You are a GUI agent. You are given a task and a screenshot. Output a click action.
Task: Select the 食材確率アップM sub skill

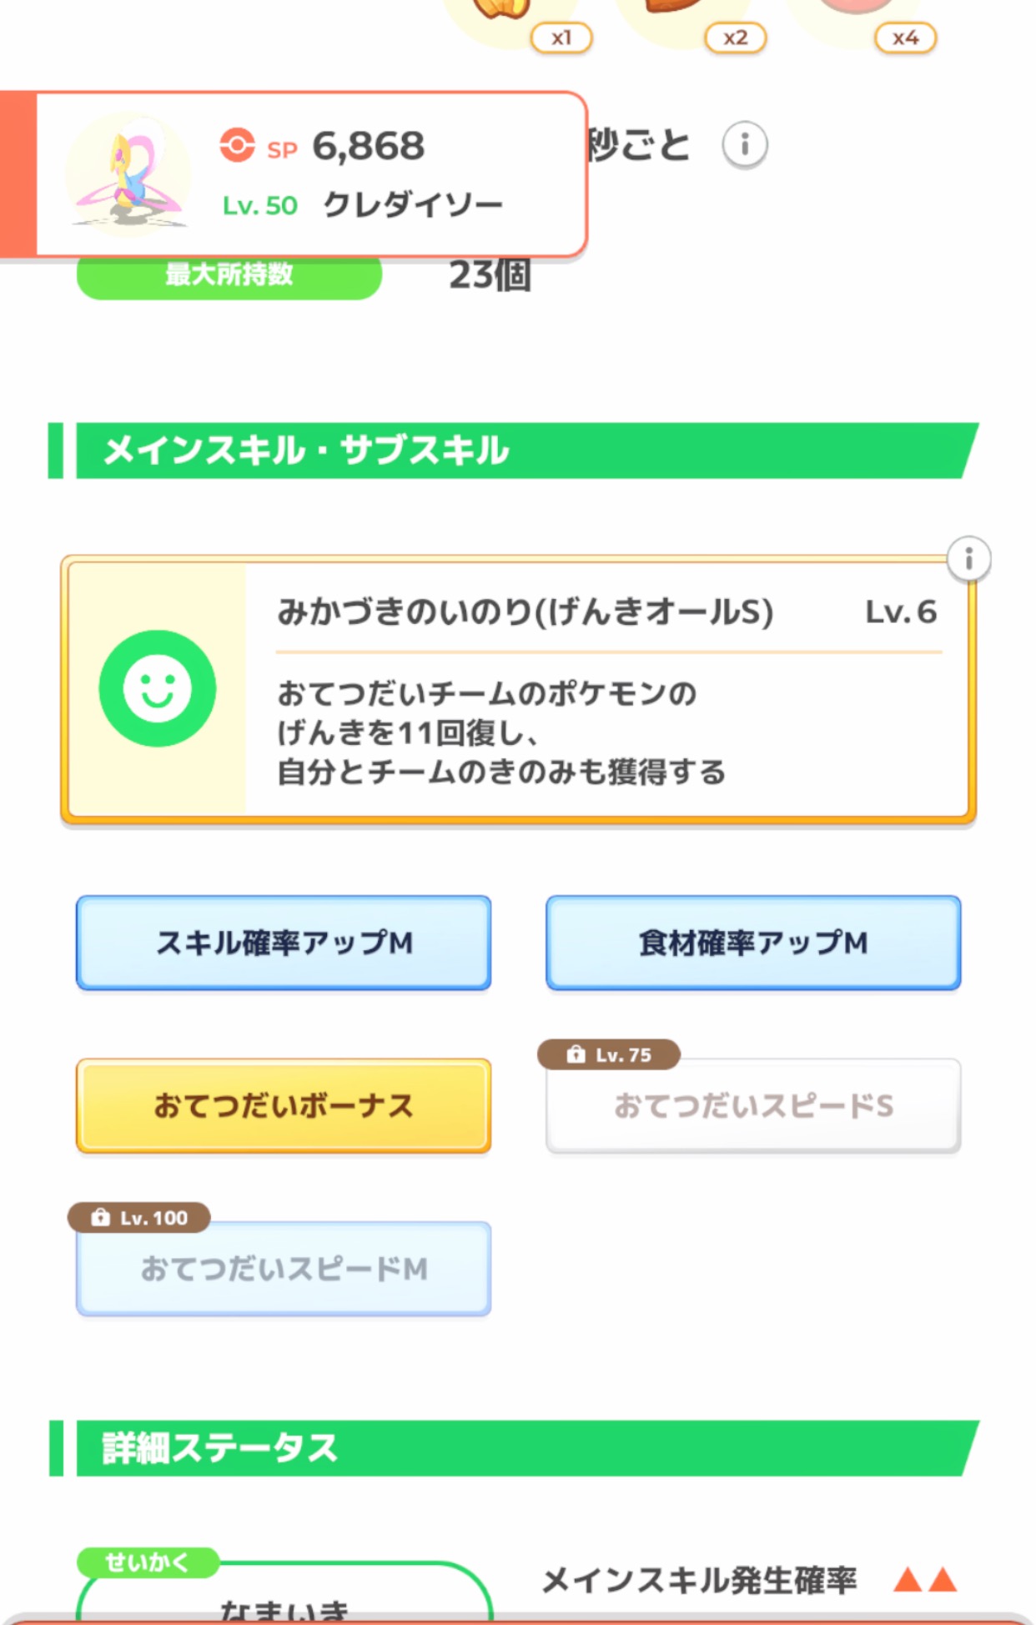(x=753, y=943)
